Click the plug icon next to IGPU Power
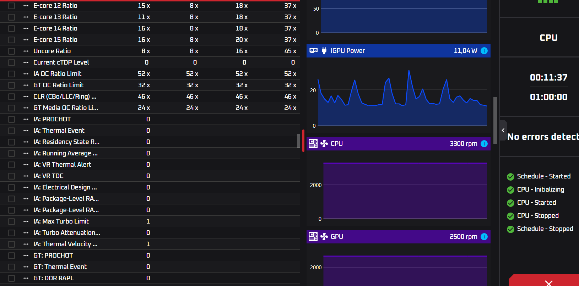579x286 pixels. [x=324, y=51]
